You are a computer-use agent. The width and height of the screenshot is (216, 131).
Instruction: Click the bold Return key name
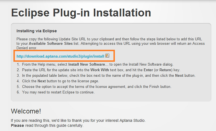165,70
